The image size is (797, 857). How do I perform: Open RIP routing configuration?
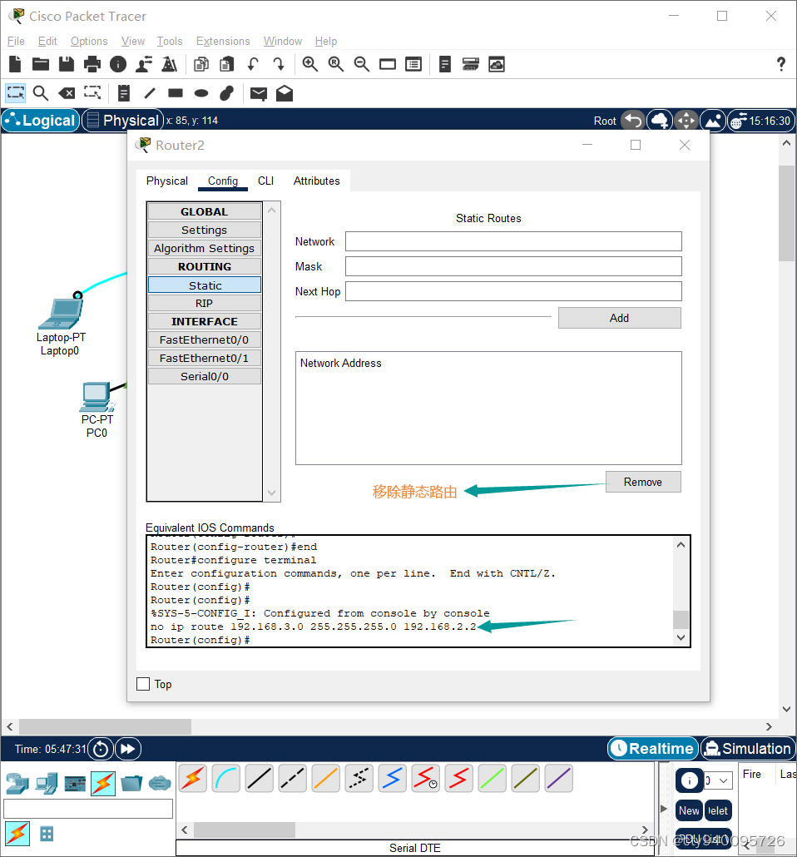(x=205, y=304)
